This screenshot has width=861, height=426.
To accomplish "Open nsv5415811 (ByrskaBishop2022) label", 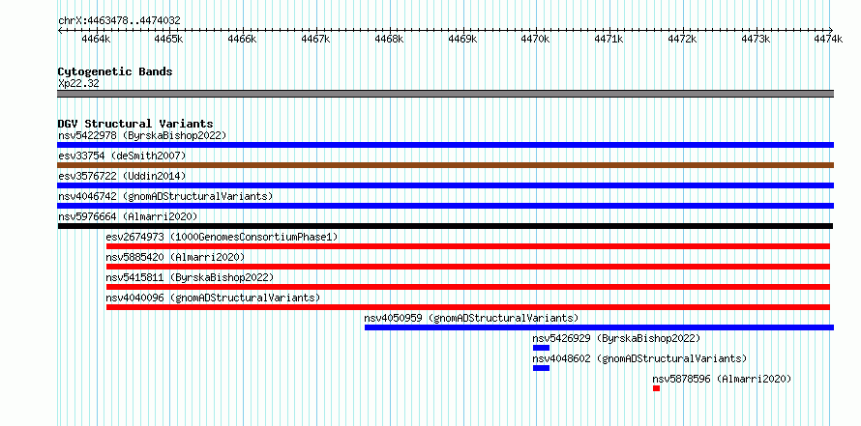I will pyautogui.click(x=190, y=277).
